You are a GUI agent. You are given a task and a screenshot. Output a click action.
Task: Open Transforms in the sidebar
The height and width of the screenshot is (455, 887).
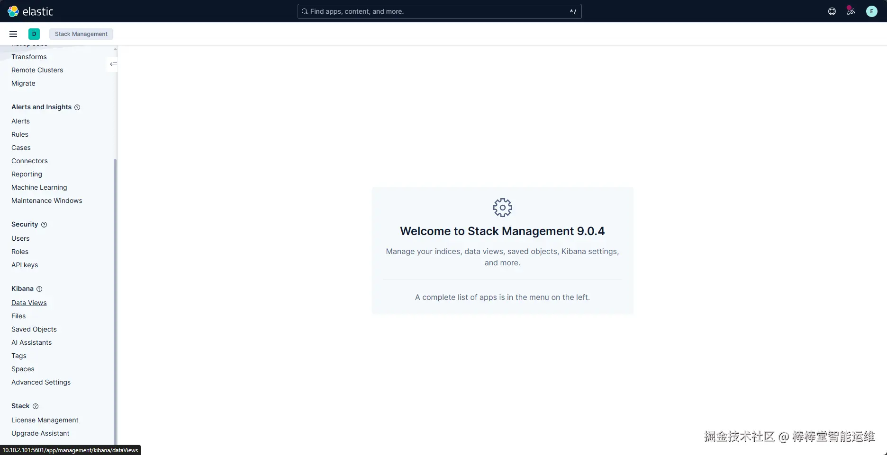pyautogui.click(x=29, y=57)
